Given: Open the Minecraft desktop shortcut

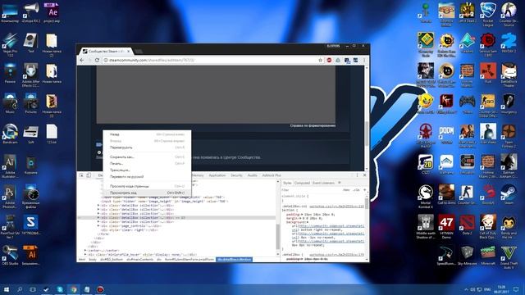Looking at the screenshot, I should click(488, 256).
